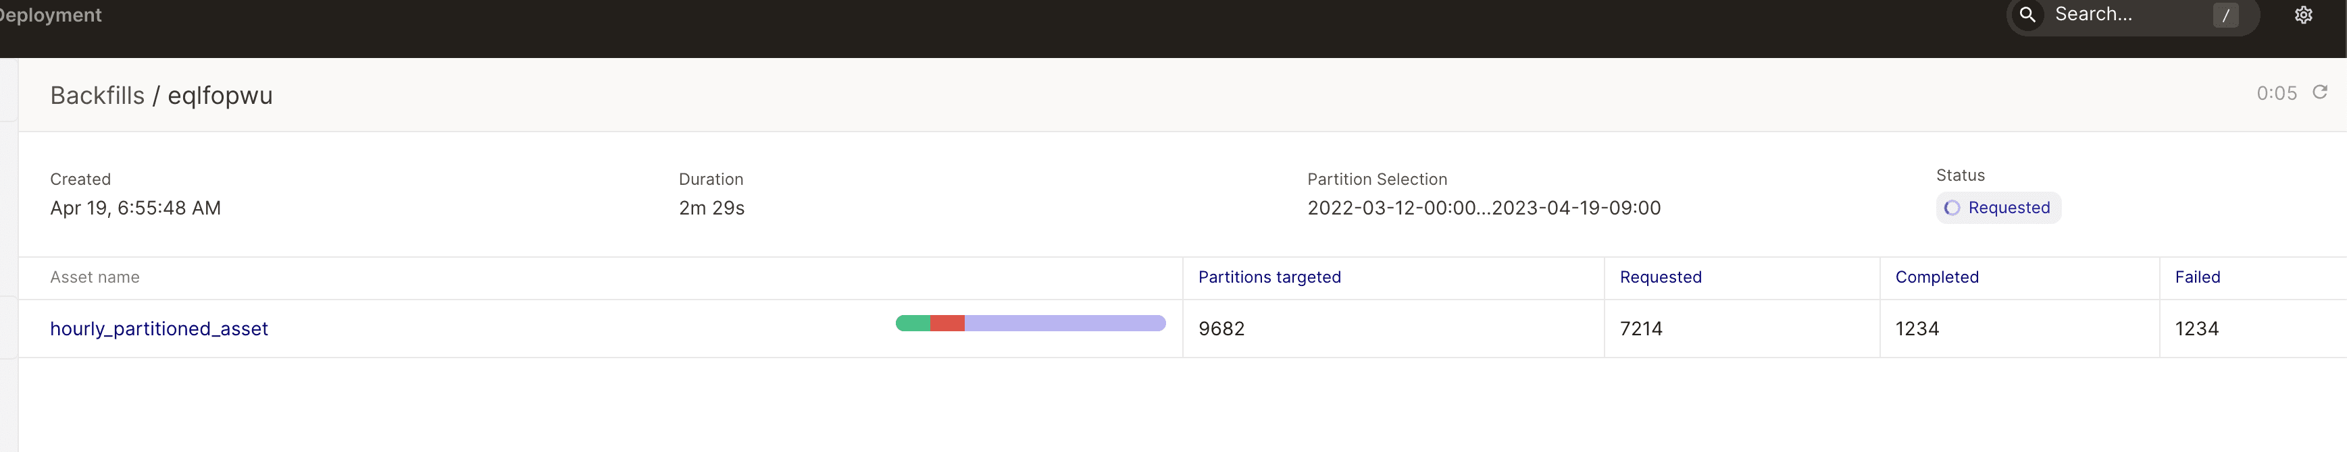
Task: Click the Requested column header
Action: coord(1660,277)
